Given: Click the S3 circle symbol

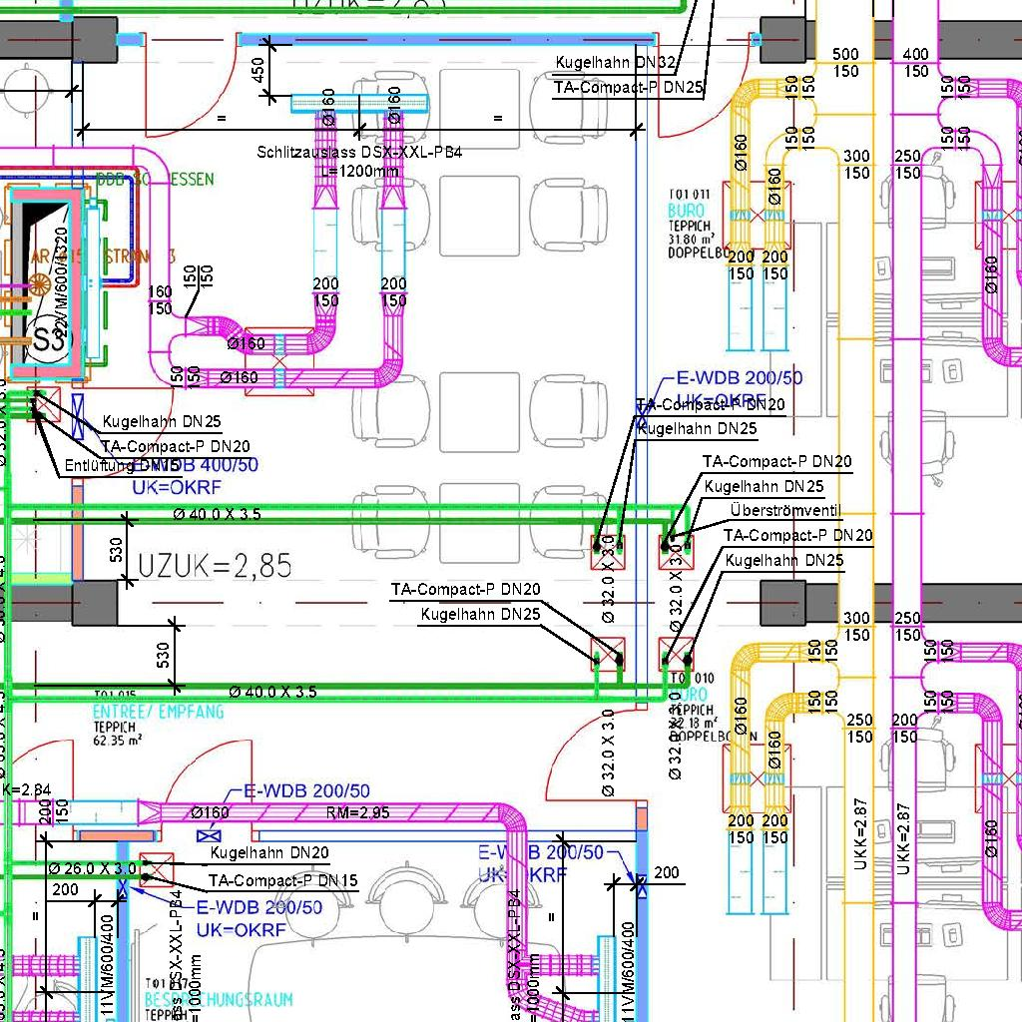Looking at the screenshot, I should coord(47,339).
